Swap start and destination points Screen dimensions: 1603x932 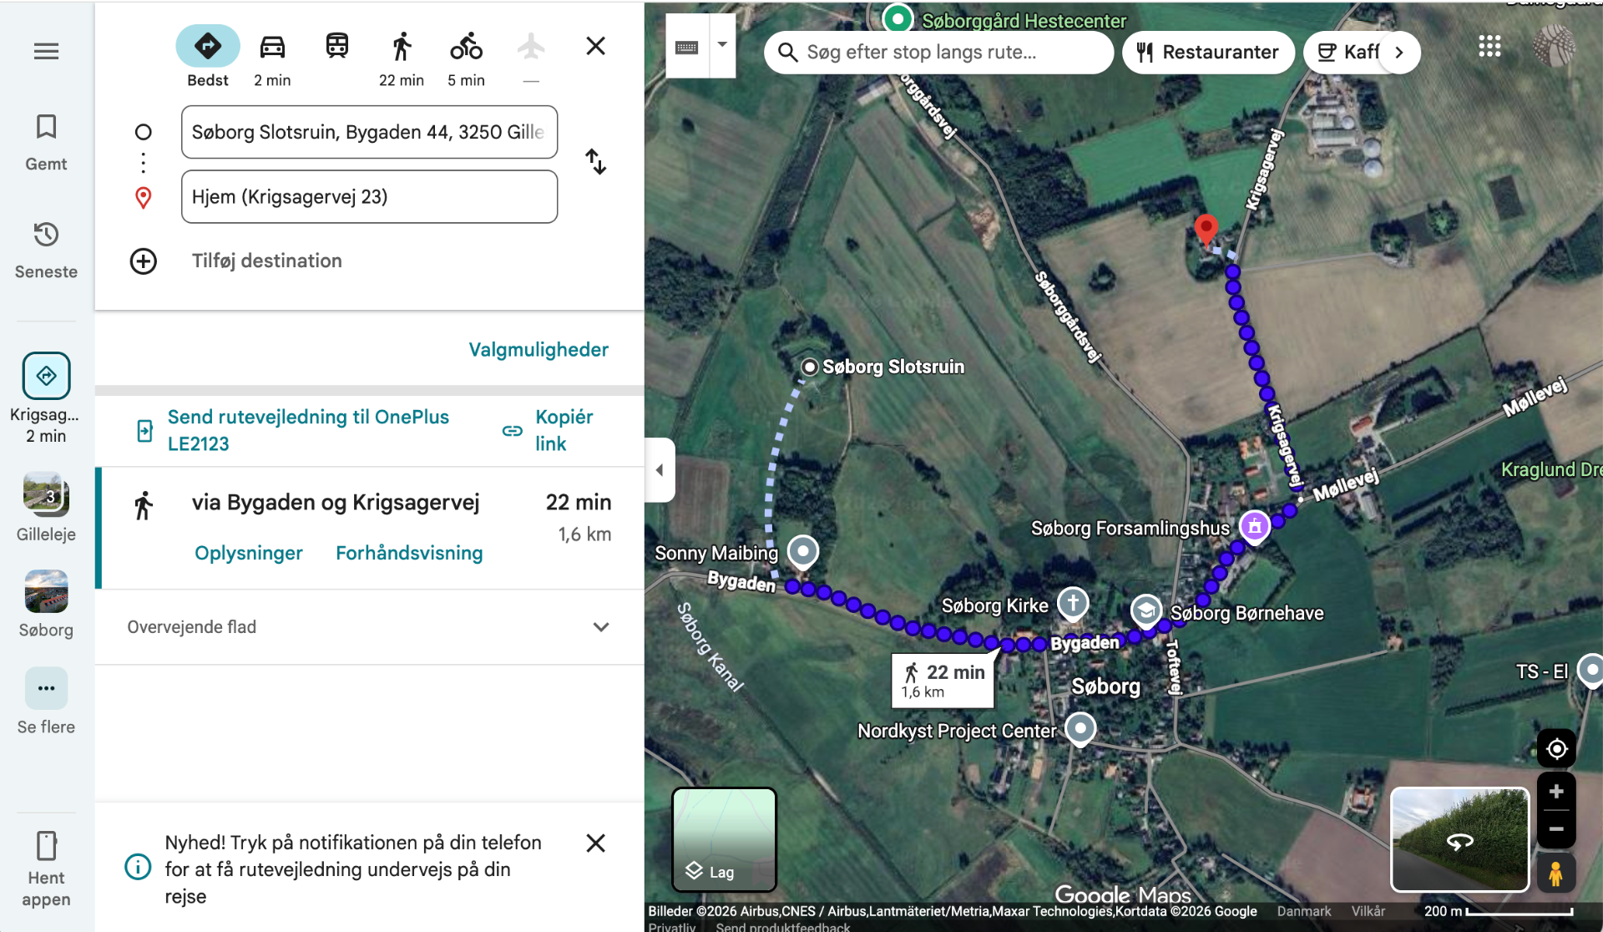[x=595, y=162]
